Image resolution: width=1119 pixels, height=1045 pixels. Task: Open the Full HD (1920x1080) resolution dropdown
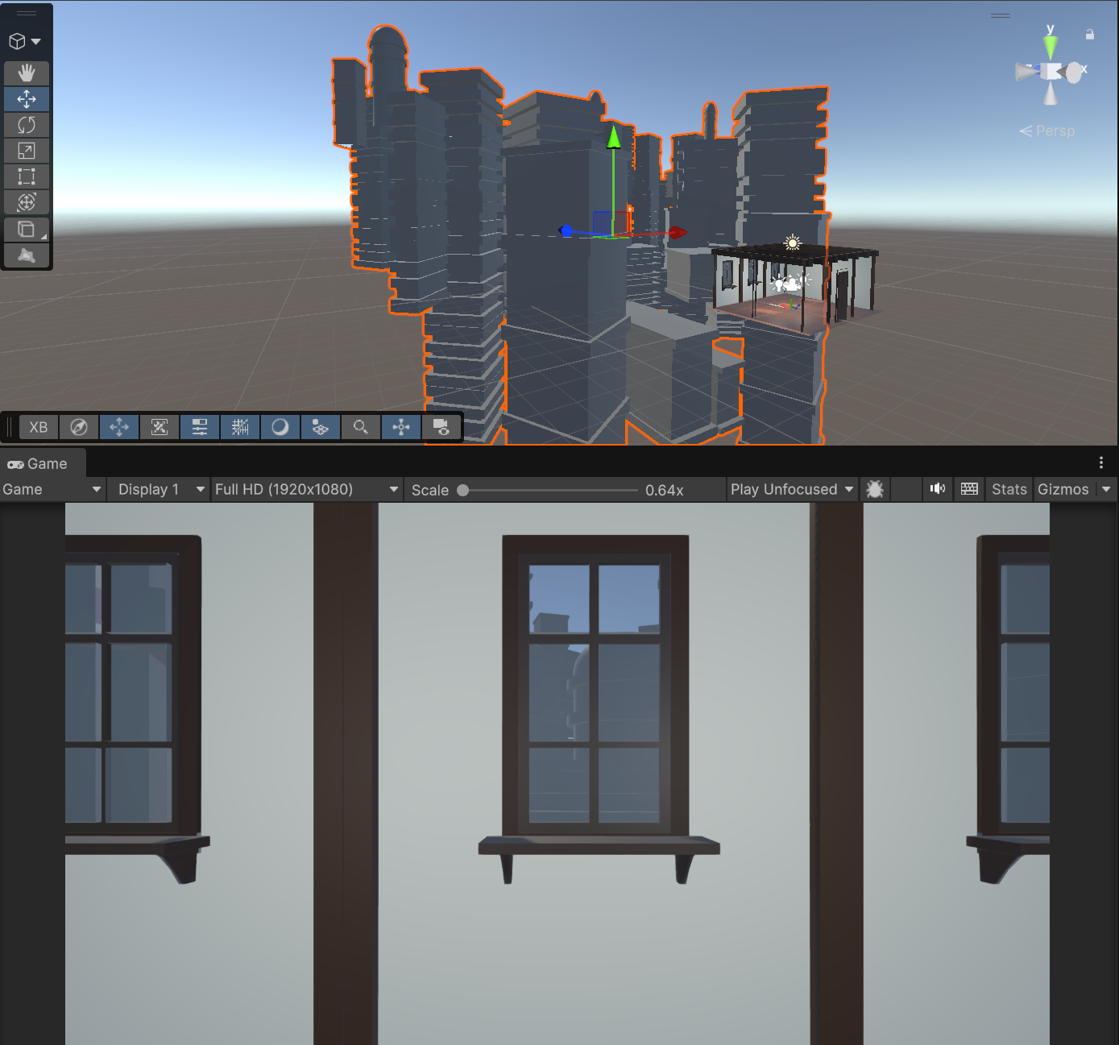(x=306, y=489)
